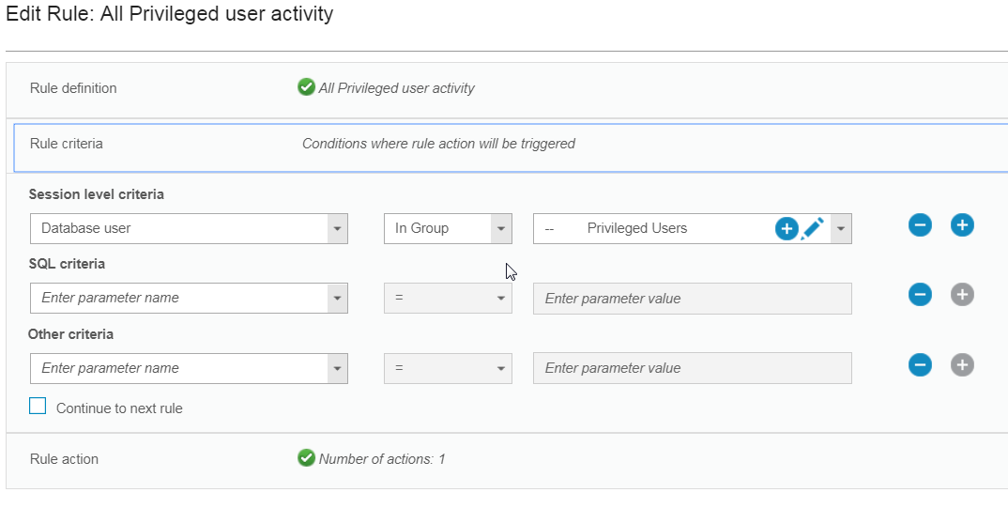This screenshot has height=508, width=1008.
Task: Remove the session level criteria row
Action: coord(920,225)
